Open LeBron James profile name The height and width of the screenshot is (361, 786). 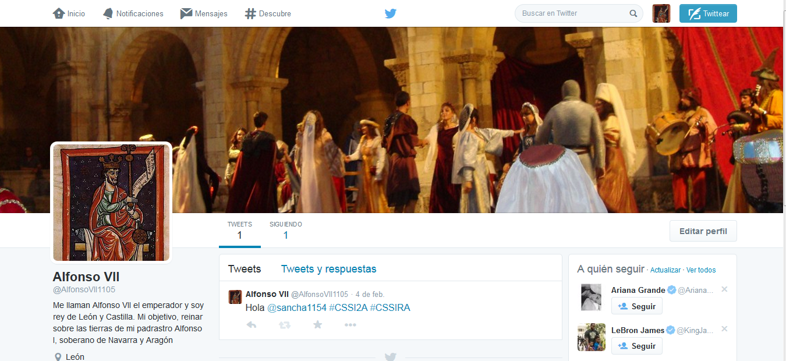[x=638, y=330]
